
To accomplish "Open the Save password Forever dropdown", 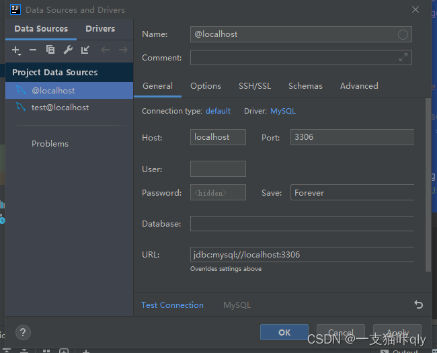I will (352, 192).
